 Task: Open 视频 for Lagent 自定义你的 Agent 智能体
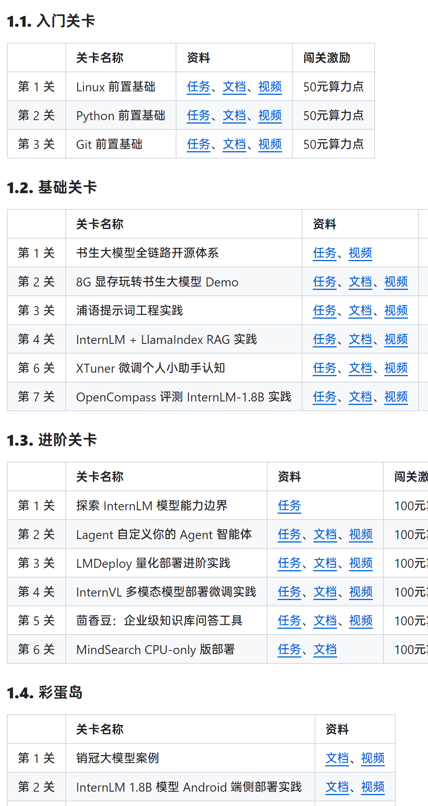pos(361,534)
